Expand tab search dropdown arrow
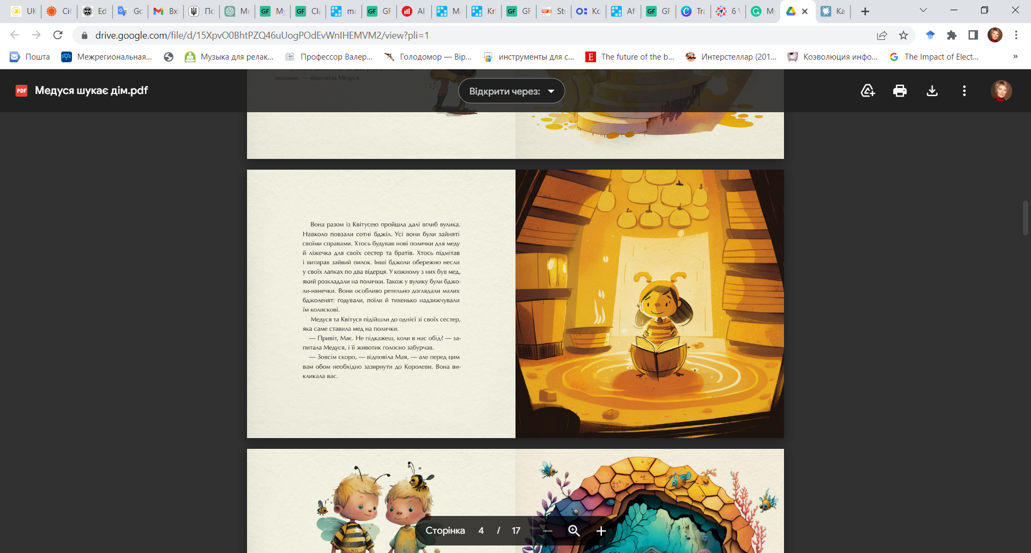Screen dimensions: 1031x553 (923, 10)
